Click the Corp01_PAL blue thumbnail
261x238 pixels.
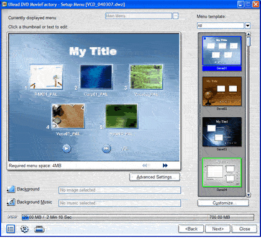[96, 77]
